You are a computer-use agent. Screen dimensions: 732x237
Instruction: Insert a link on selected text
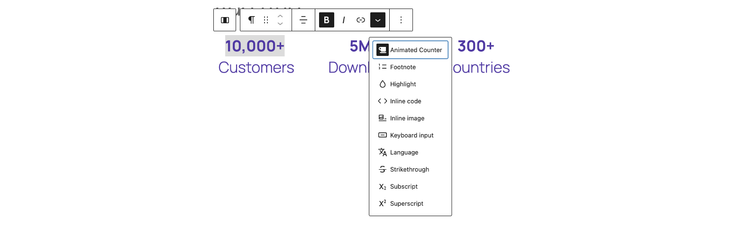pos(361,20)
